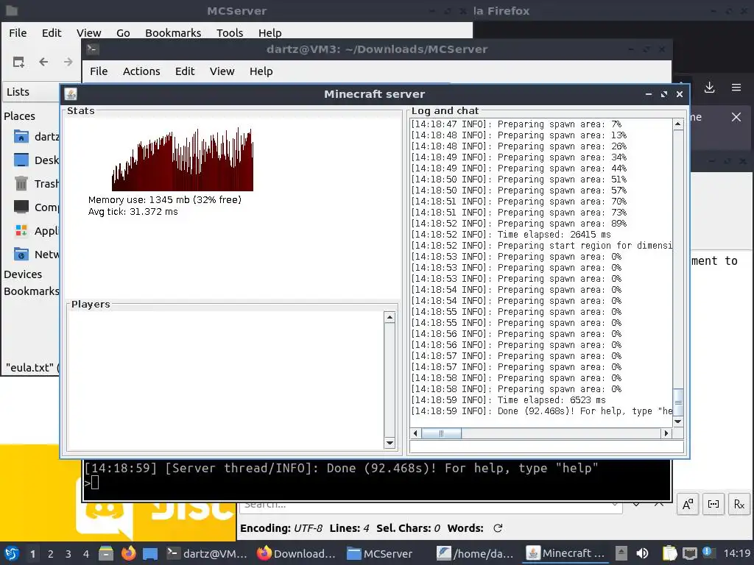Click the removable media eject tray icon

[x=621, y=553]
